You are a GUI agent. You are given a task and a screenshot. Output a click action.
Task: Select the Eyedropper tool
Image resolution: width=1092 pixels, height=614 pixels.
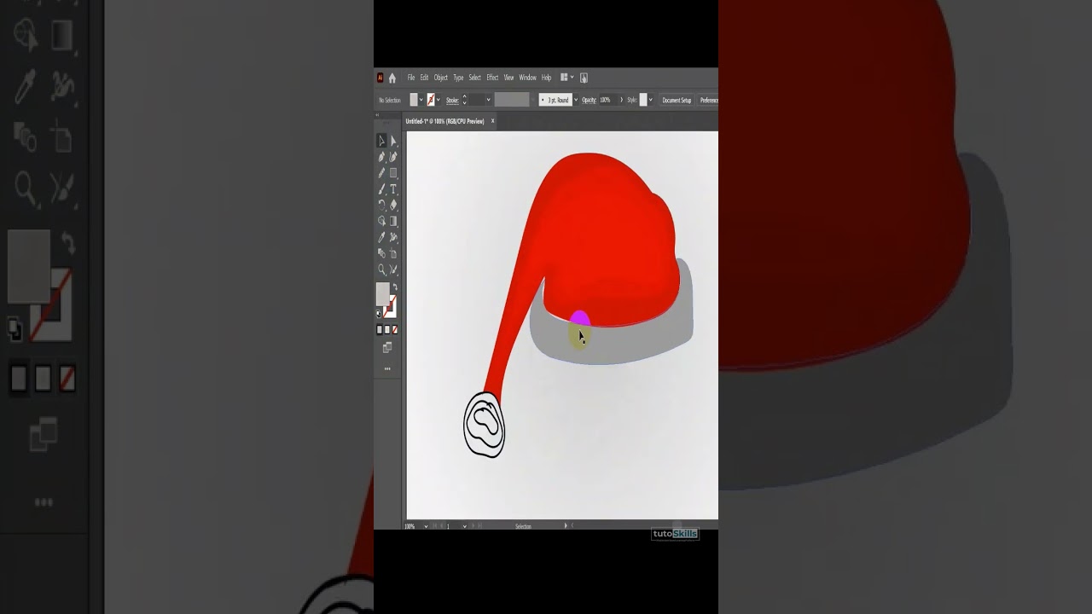[x=381, y=237]
